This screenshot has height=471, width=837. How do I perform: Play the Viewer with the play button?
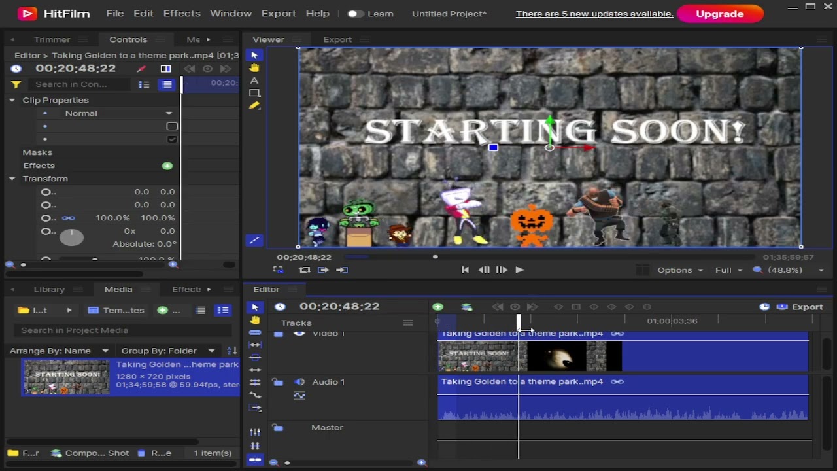(519, 270)
